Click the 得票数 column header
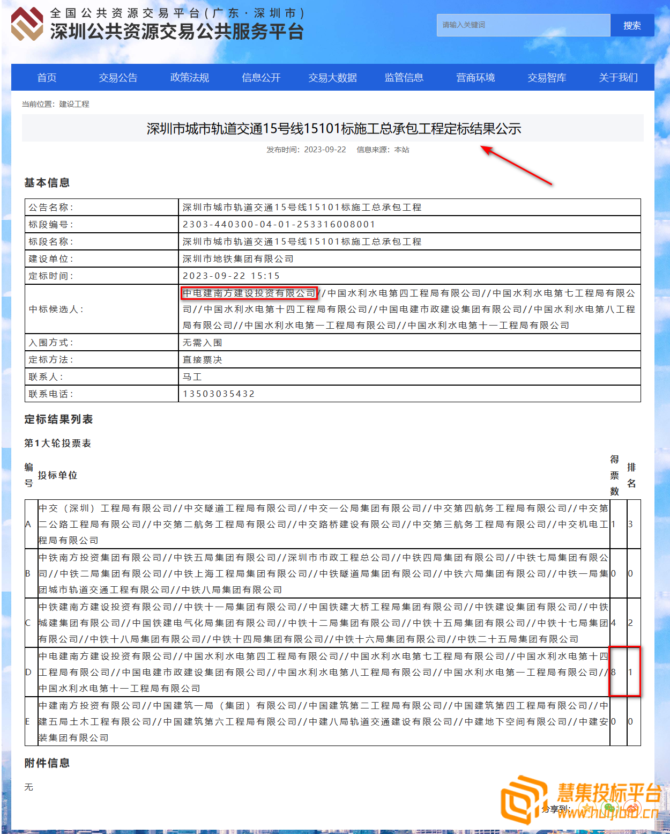Viewport: 670px width, 834px height. coord(614,475)
